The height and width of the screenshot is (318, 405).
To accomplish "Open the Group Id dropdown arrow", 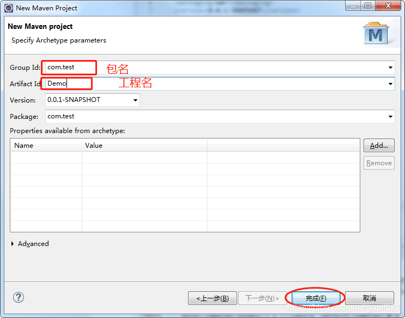I will tap(390, 68).
